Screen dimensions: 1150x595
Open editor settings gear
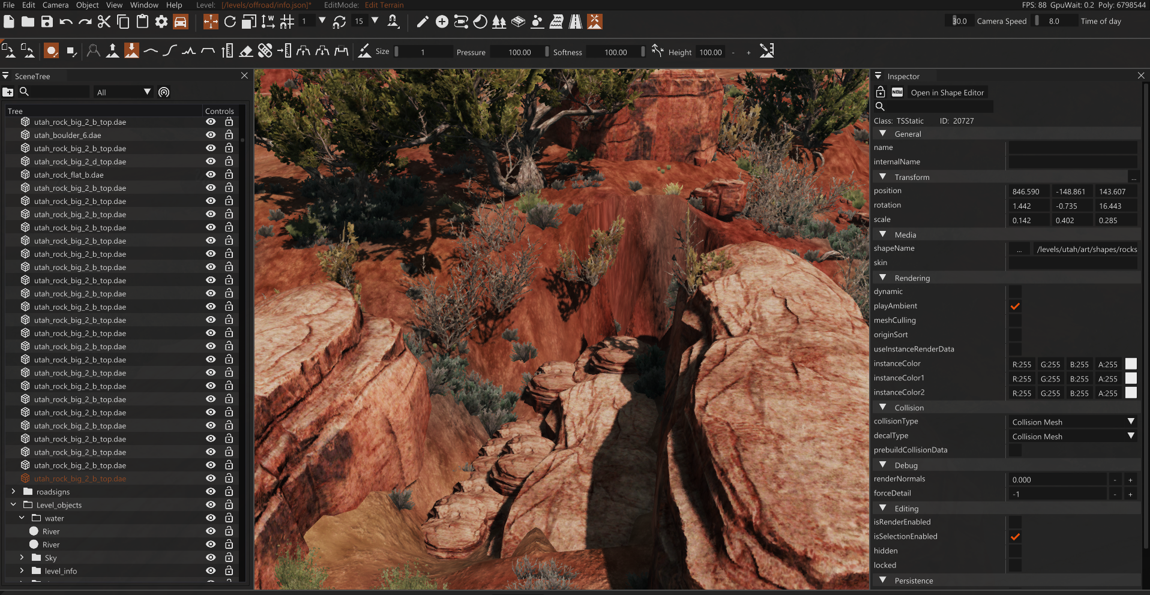click(x=161, y=22)
